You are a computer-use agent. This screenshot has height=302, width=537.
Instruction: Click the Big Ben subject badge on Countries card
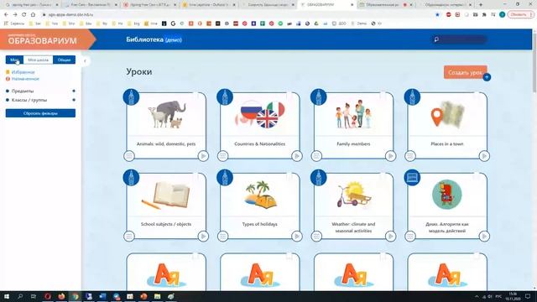point(225,97)
